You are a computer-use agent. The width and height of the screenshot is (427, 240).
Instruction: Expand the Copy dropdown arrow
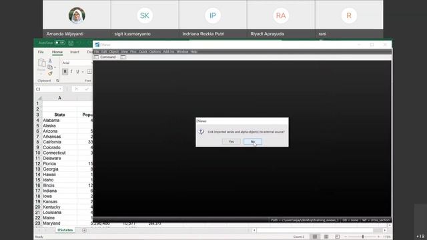55,67
